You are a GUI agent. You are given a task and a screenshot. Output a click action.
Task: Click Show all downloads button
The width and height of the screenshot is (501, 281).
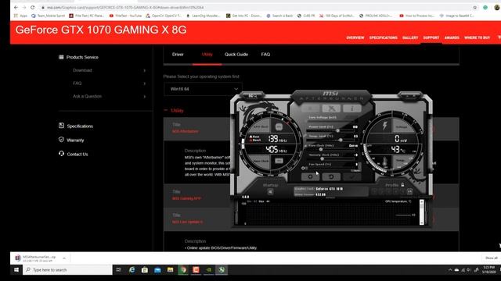(x=491, y=258)
